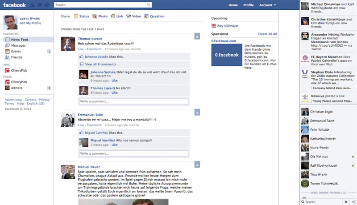This screenshot has height=205, width=357.
Task: Click the birthday gift icon next to Roy
Action: (x=214, y=26)
